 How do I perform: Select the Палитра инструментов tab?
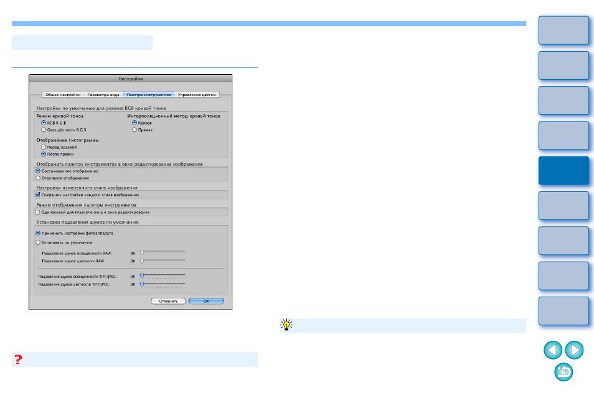pyautogui.click(x=148, y=95)
